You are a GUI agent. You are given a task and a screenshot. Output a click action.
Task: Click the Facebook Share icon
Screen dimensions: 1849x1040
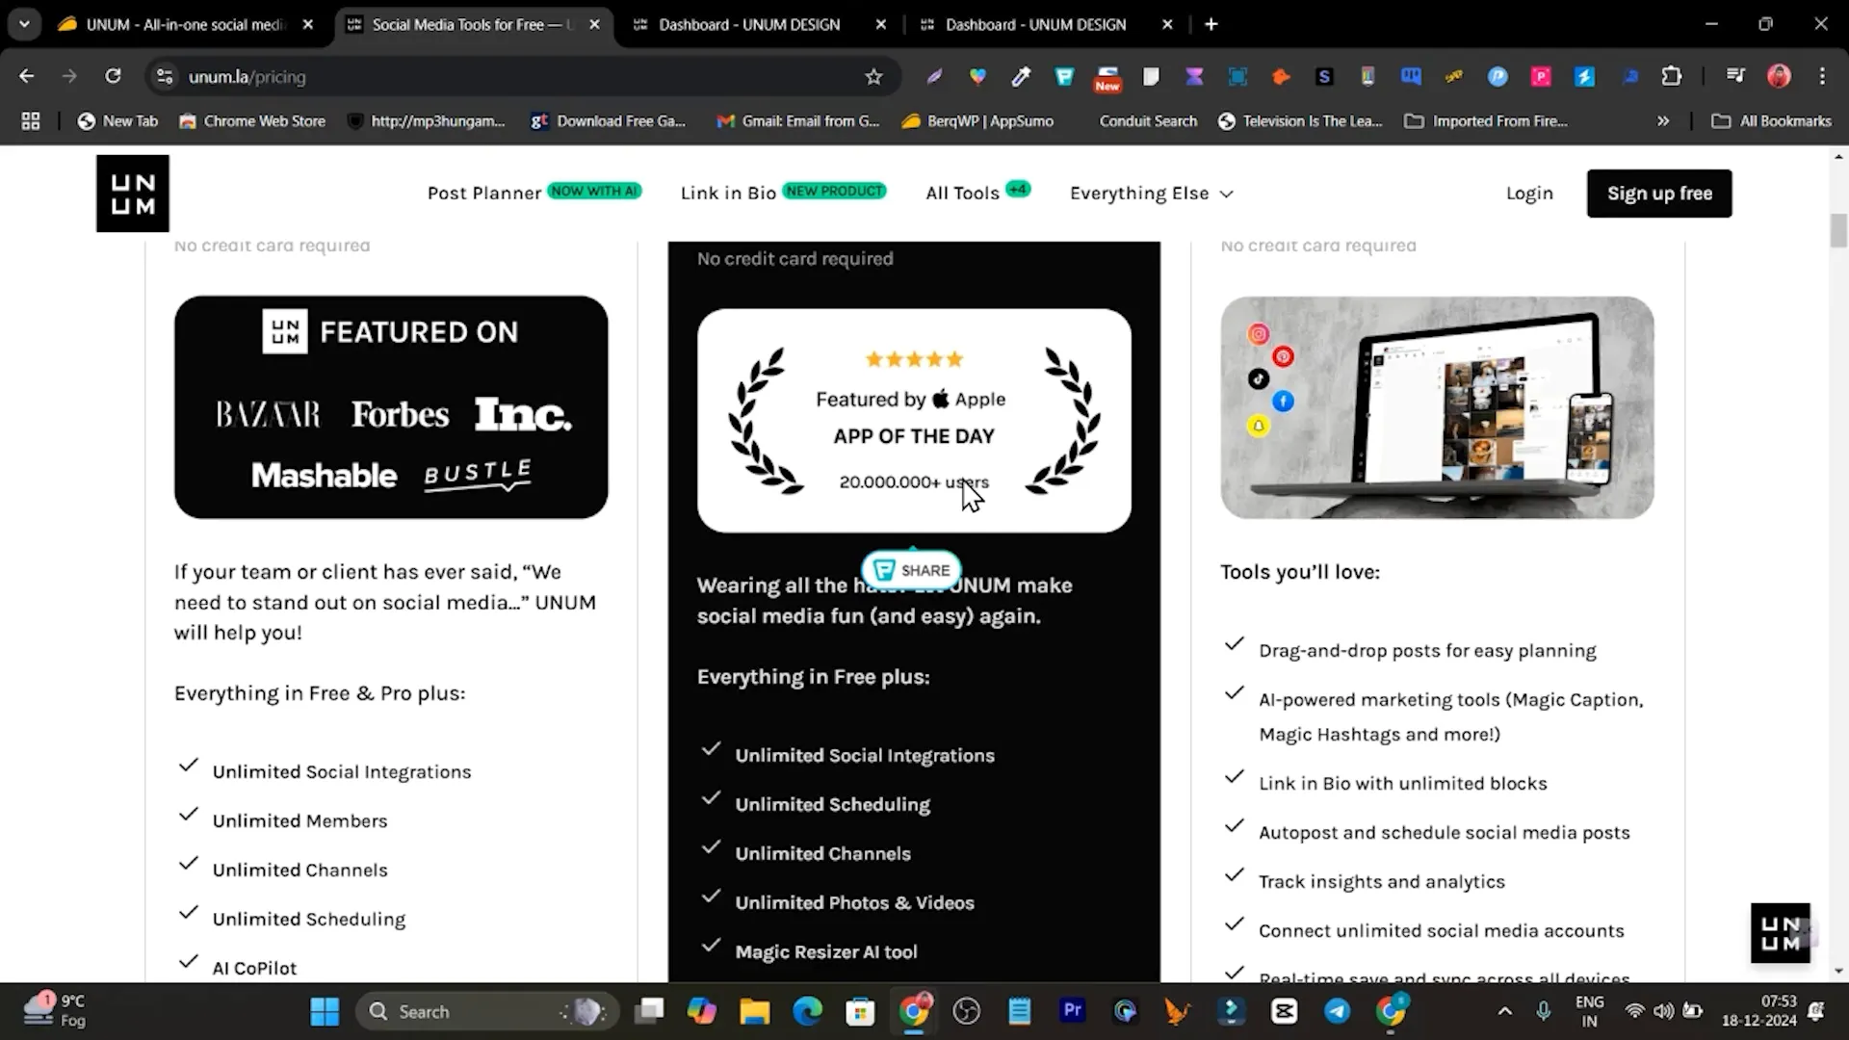(885, 569)
